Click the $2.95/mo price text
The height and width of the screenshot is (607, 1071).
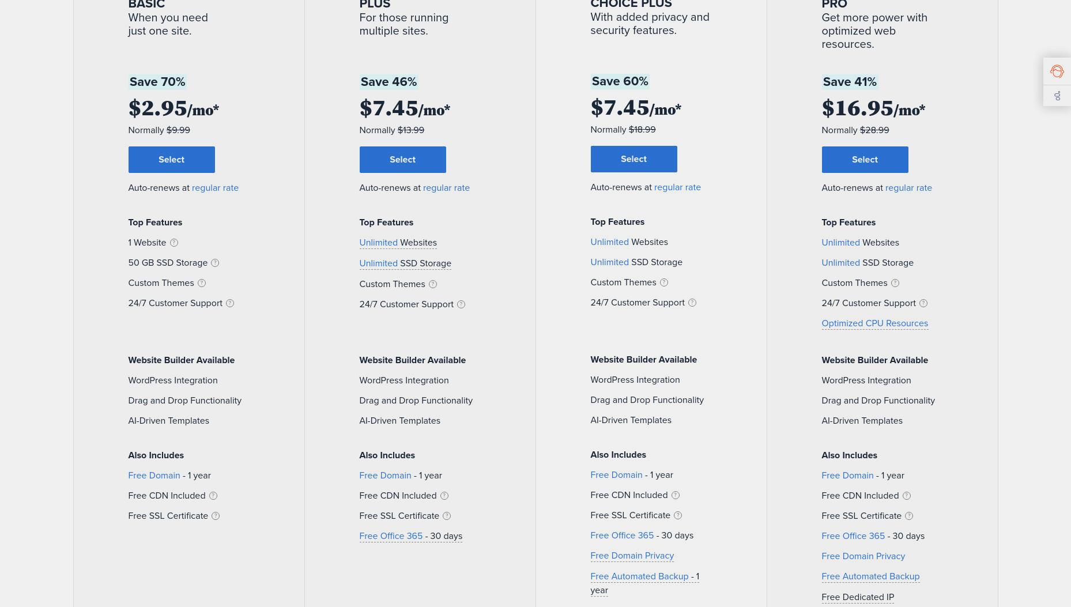point(174,108)
